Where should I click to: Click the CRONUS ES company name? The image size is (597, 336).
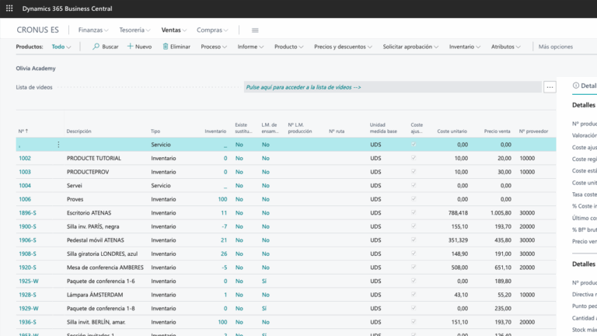pyautogui.click(x=37, y=30)
